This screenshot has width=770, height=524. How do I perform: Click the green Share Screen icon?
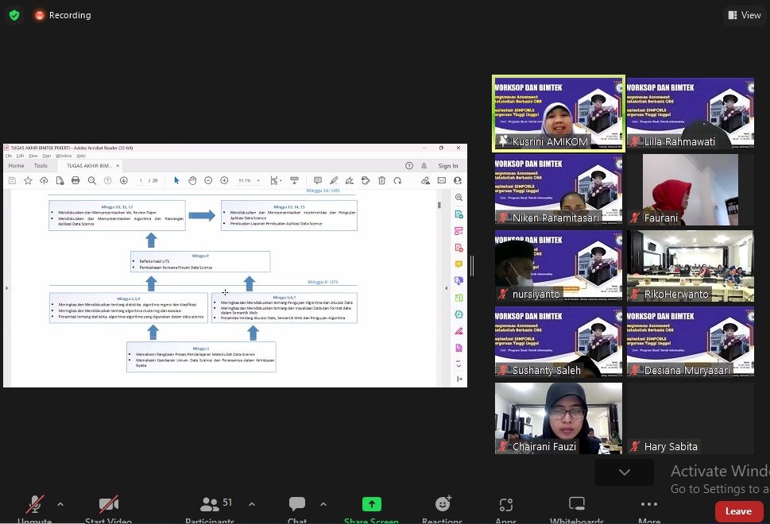click(x=371, y=504)
